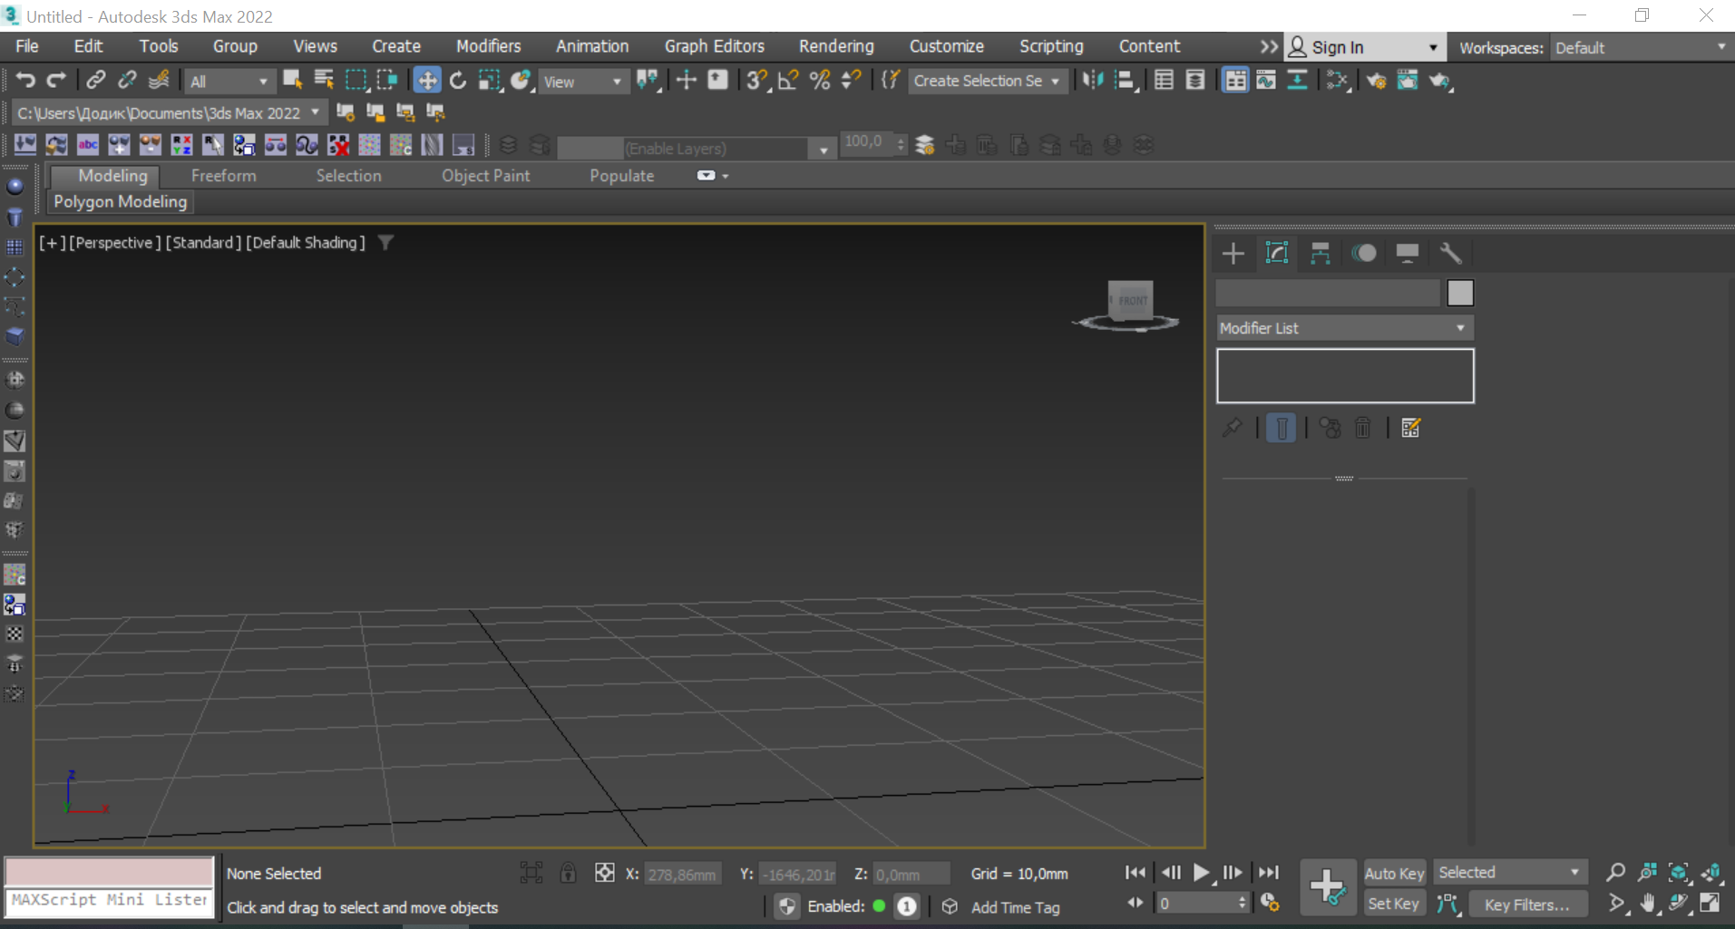Open the Rendering menu
1735x929 pixels.
click(x=835, y=46)
